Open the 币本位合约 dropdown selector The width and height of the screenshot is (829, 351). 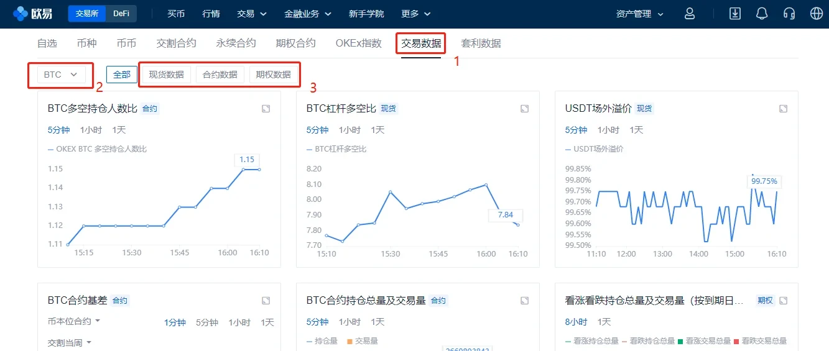[74, 322]
